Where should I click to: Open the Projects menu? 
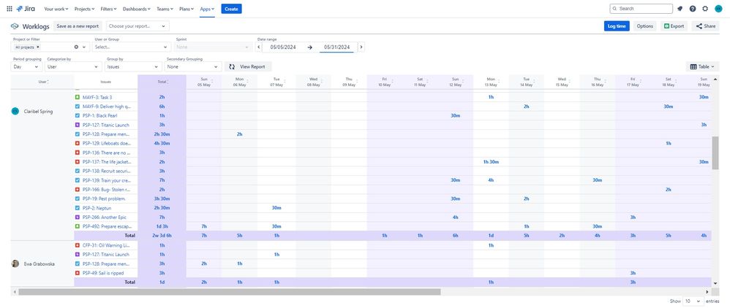(84, 9)
